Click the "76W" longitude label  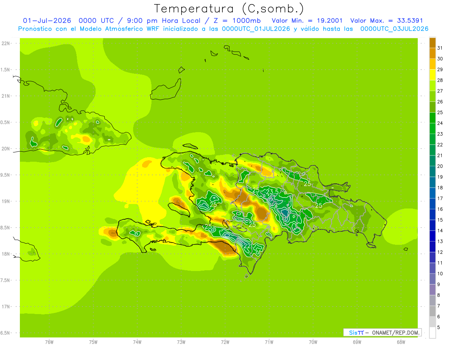coord(49,342)
